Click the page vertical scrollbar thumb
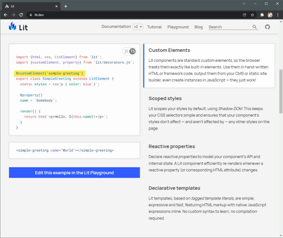 [x=281, y=91]
